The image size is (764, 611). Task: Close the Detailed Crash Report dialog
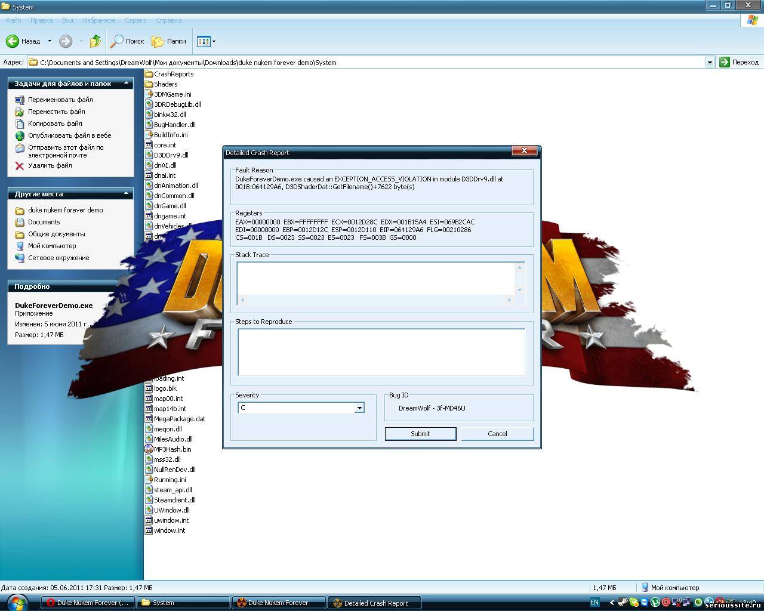(x=524, y=151)
